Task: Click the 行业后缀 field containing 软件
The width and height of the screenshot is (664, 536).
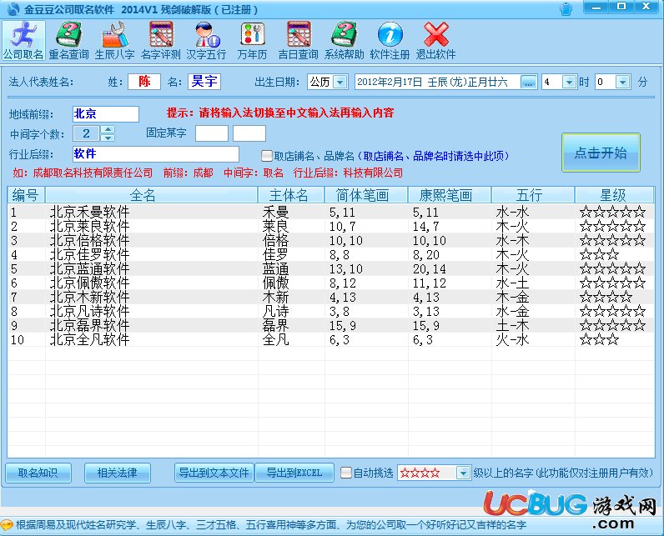Action: coord(155,154)
